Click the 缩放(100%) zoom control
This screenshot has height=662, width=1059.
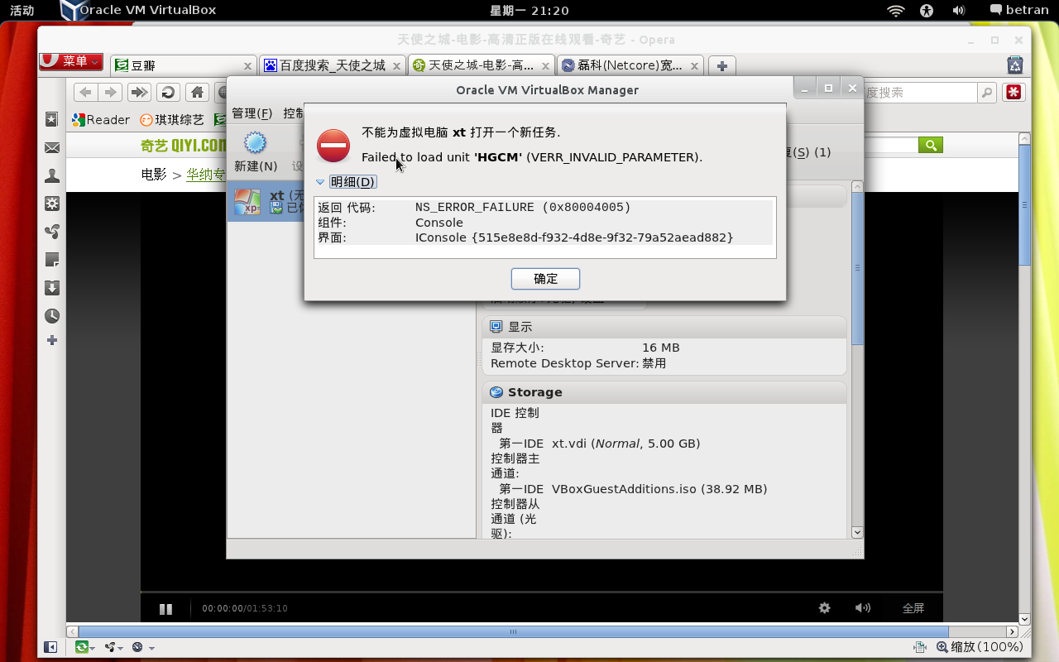click(981, 647)
